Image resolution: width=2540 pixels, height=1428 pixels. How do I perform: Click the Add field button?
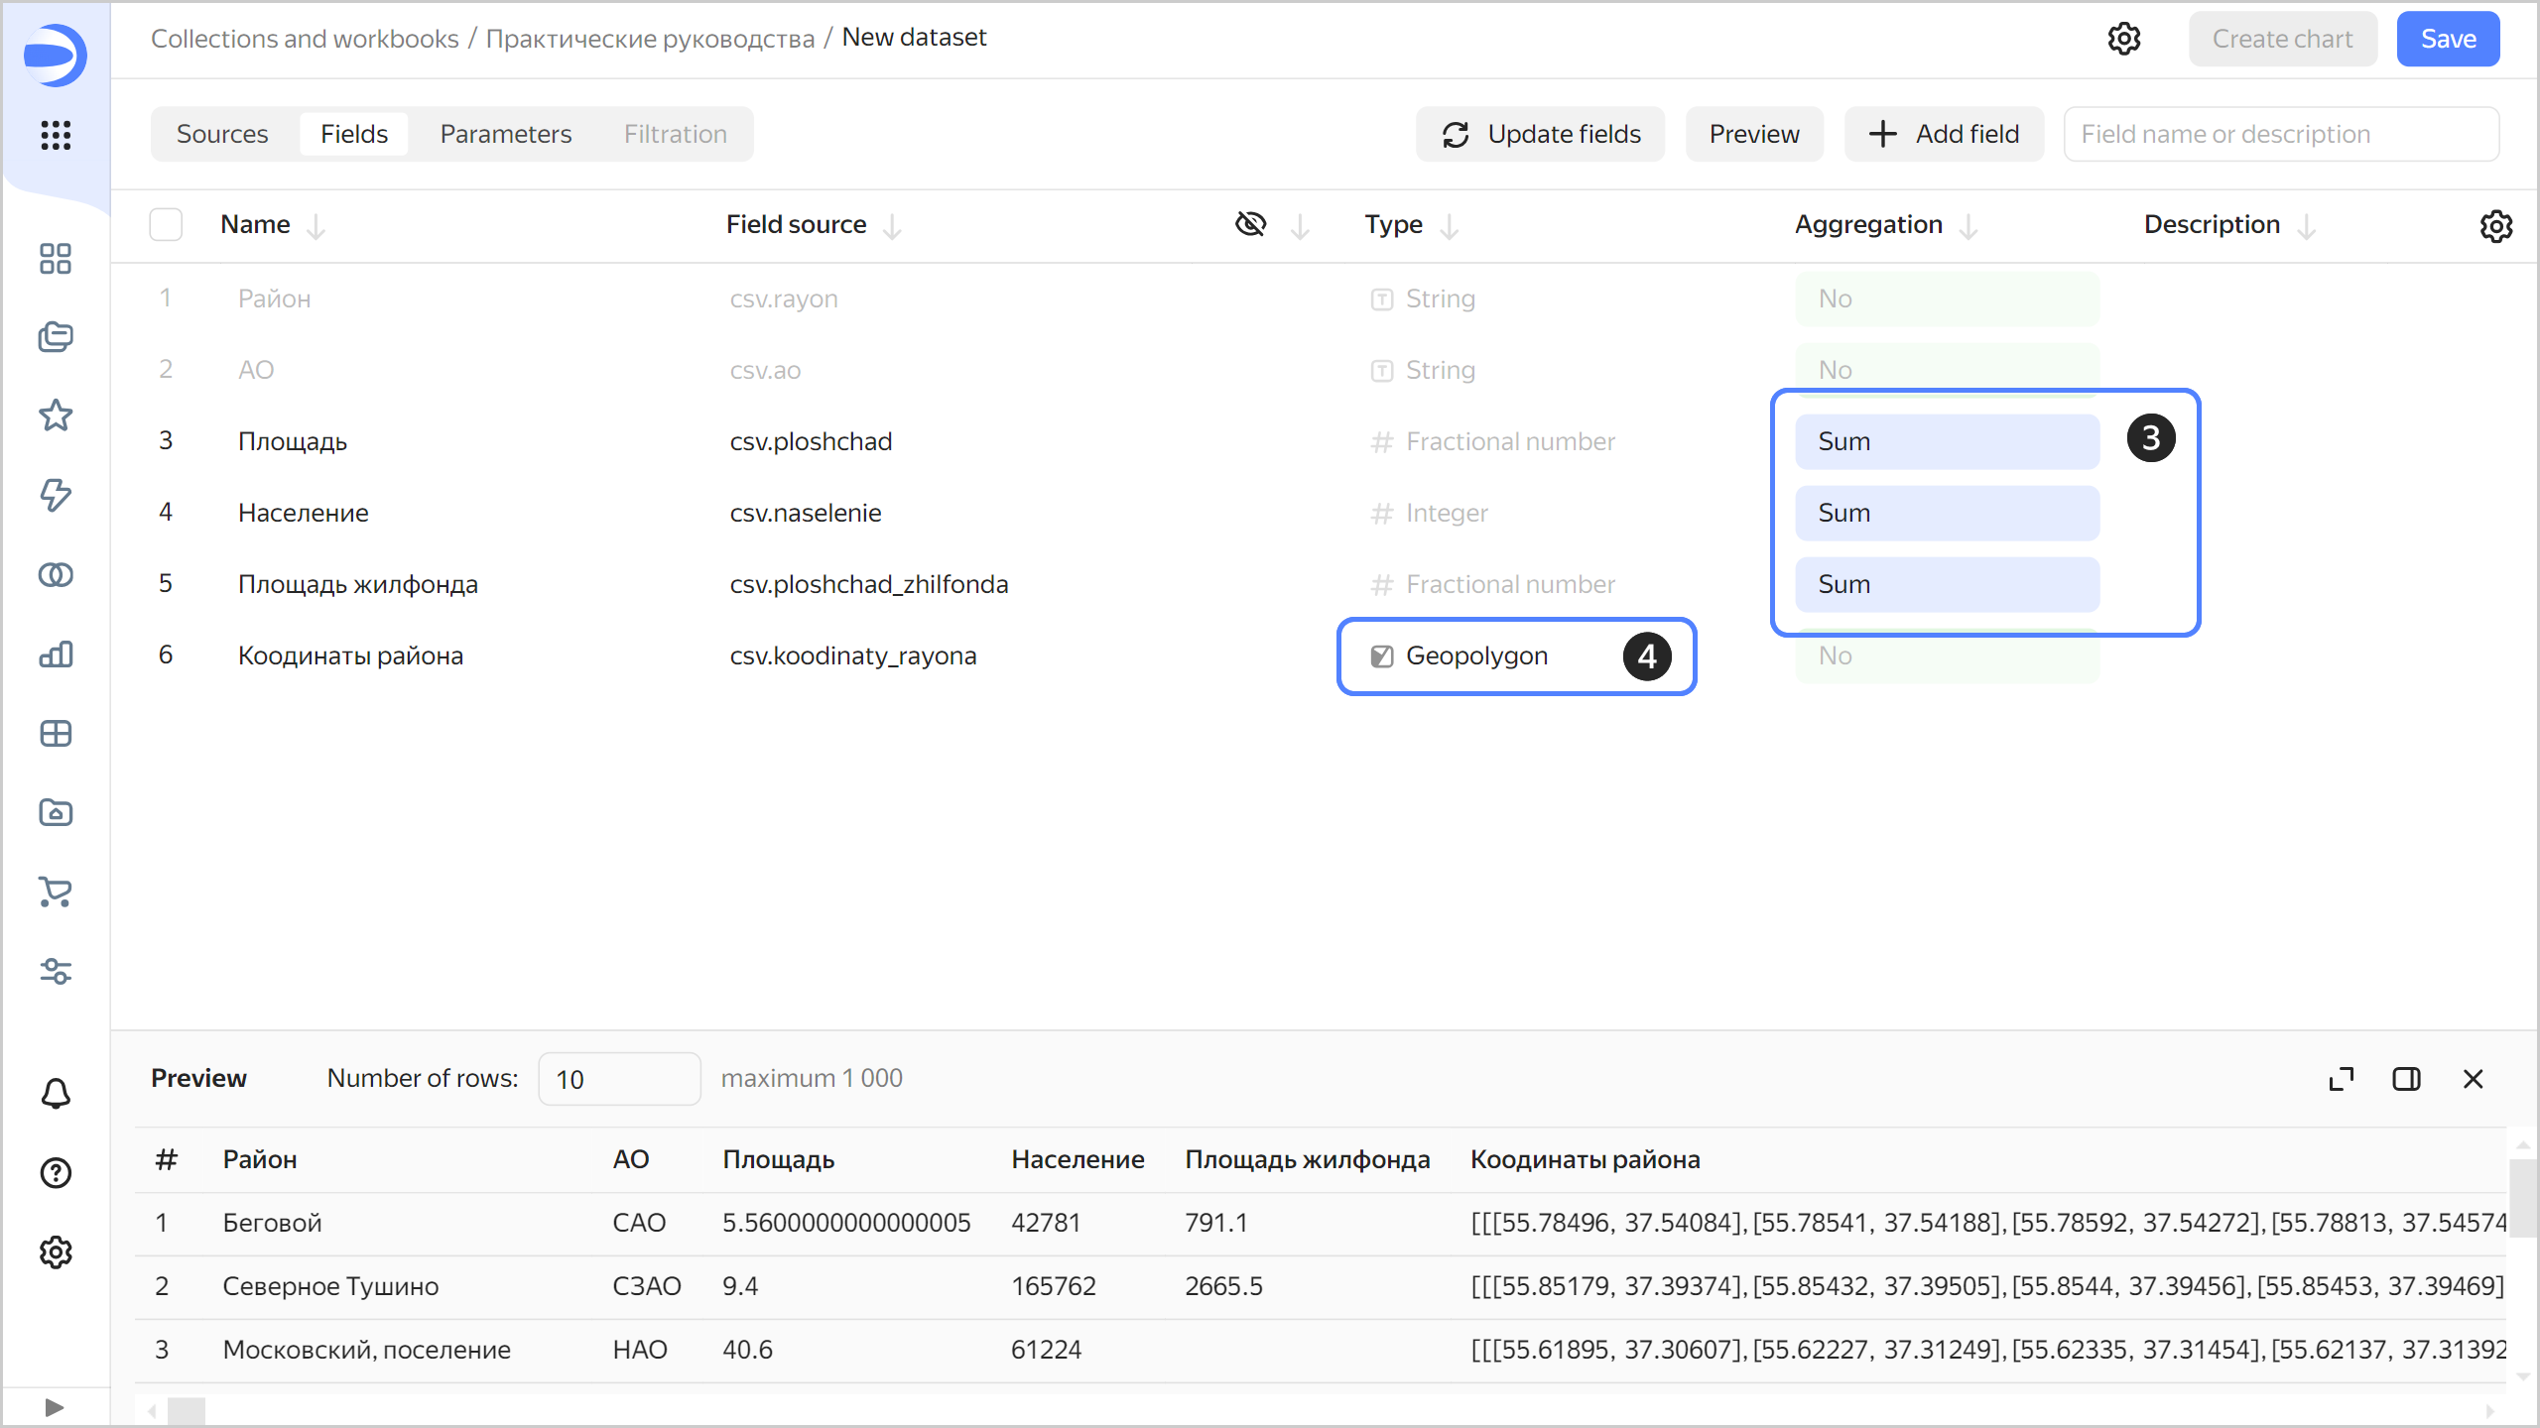pyautogui.click(x=1944, y=134)
